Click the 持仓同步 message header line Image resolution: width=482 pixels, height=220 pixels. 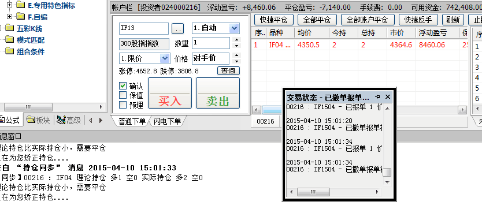(88, 168)
